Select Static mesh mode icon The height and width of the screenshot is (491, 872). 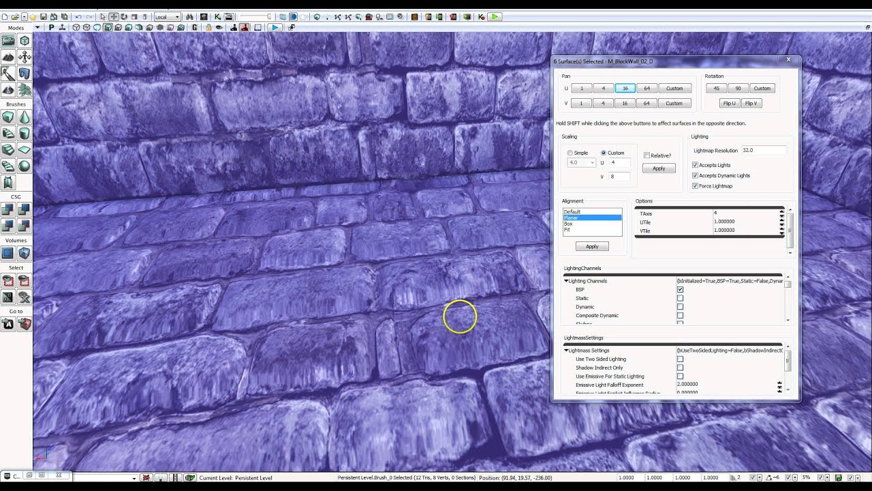[x=25, y=74]
